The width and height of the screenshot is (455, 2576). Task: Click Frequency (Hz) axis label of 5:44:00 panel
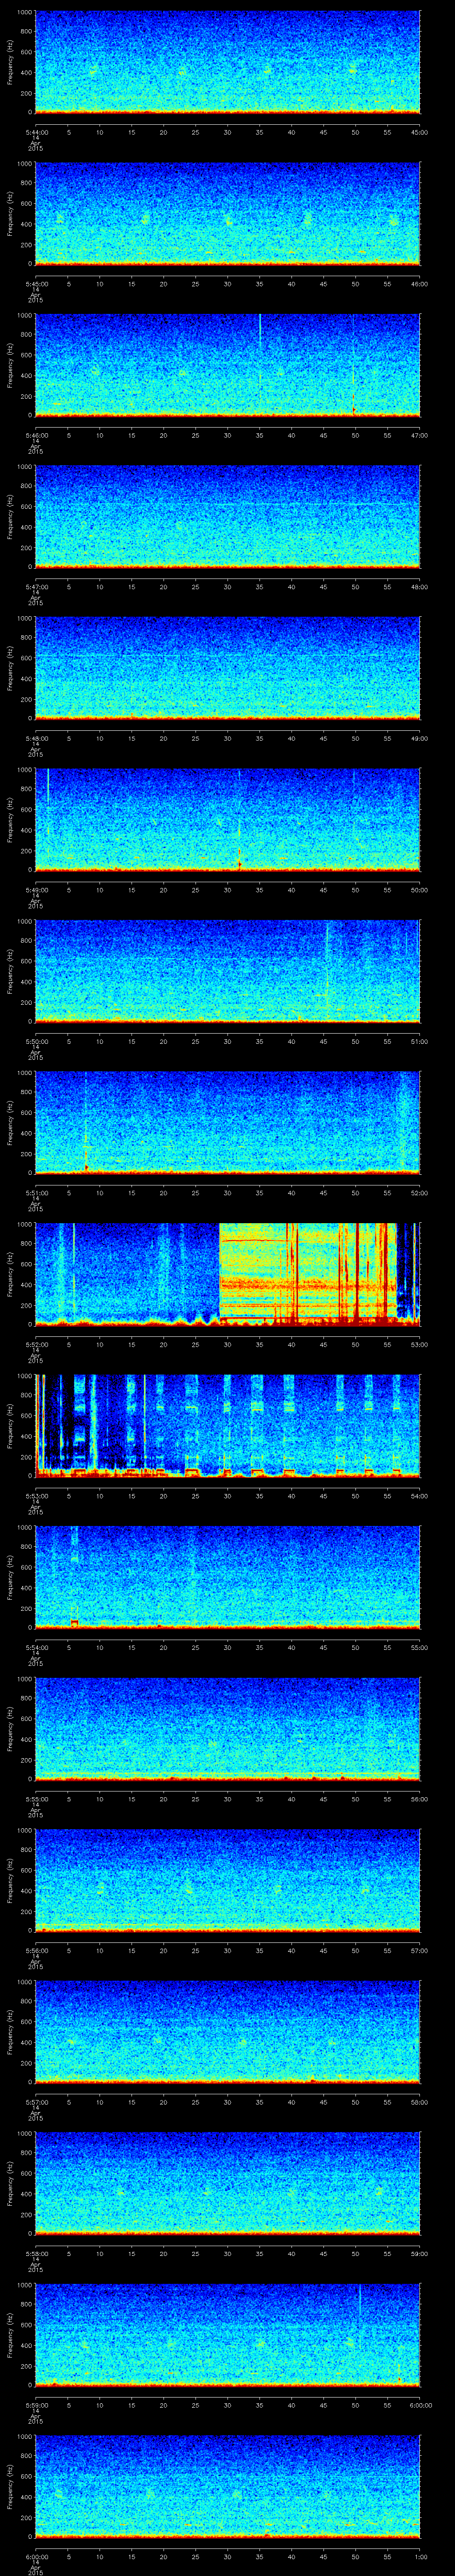tap(10, 62)
